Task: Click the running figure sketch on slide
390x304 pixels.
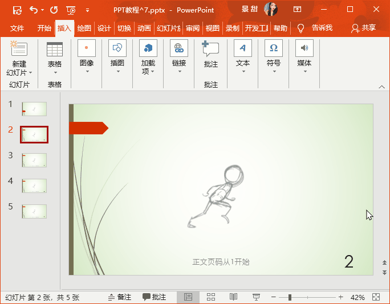Action: pos(216,196)
